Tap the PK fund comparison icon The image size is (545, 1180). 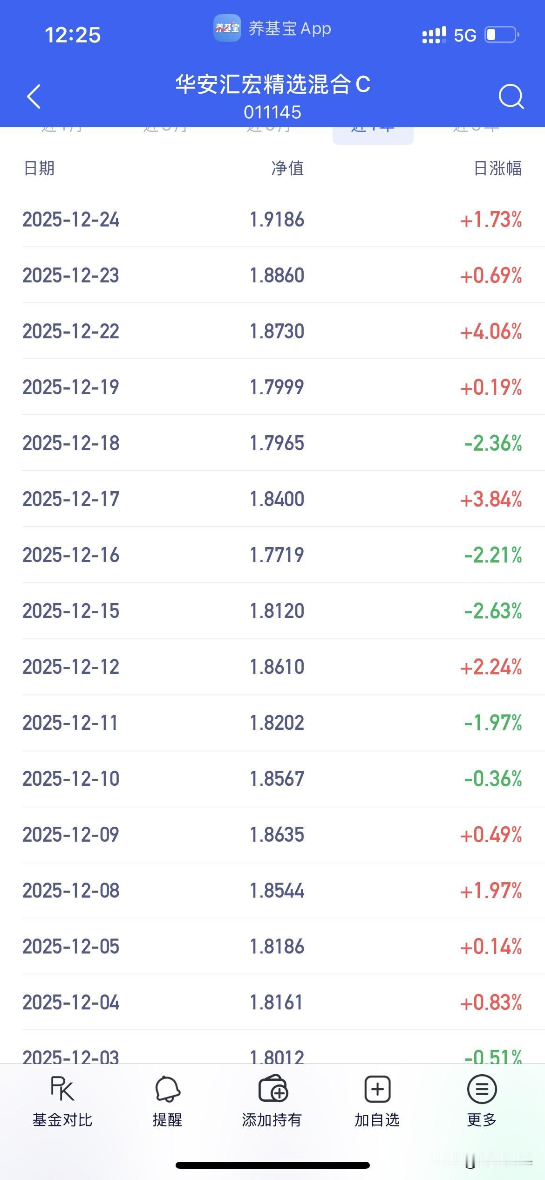click(62, 1089)
